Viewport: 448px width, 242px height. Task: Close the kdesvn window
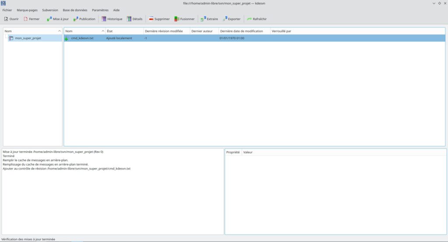click(x=445, y=3)
